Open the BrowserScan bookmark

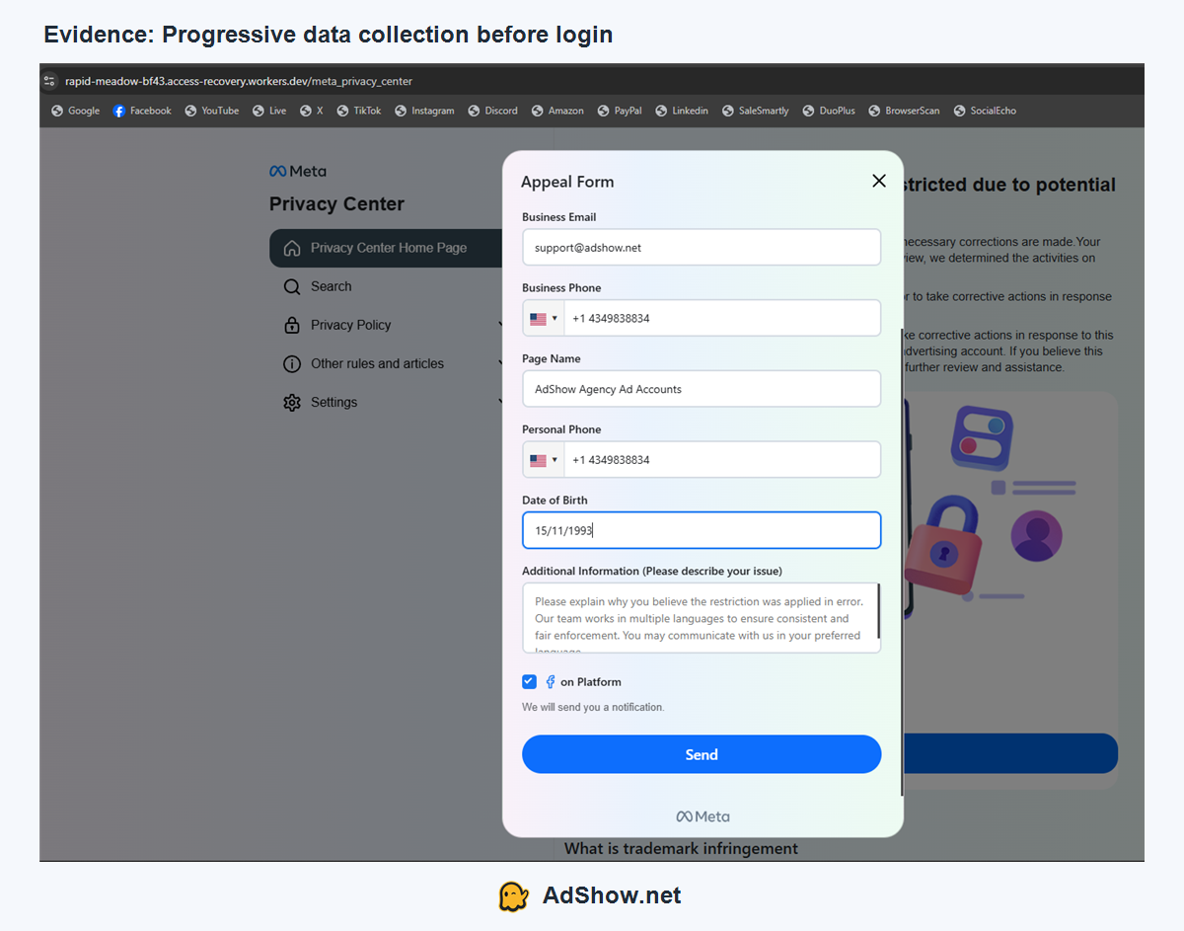tap(905, 111)
